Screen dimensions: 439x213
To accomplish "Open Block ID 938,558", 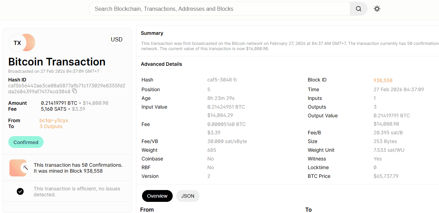I will tap(383, 80).
